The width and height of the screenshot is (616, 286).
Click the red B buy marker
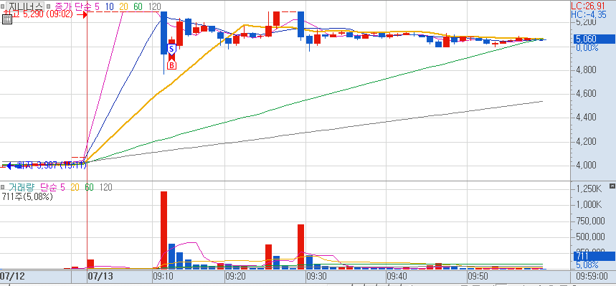[x=171, y=65]
